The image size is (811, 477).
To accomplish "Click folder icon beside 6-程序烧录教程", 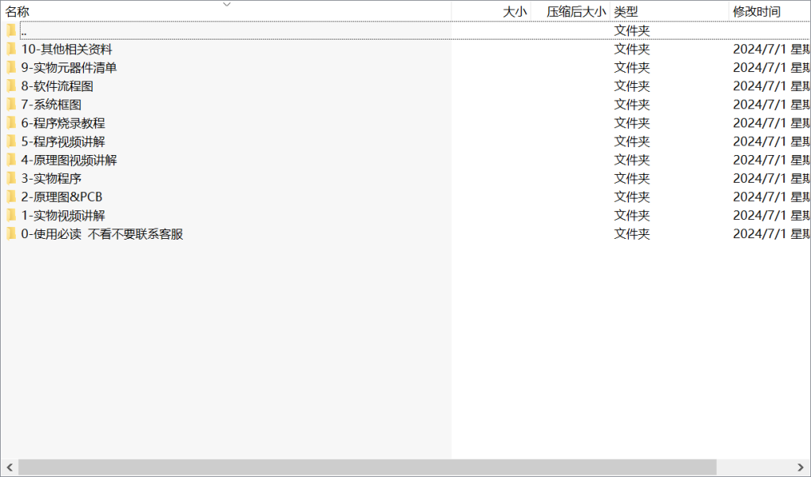I will (x=11, y=123).
